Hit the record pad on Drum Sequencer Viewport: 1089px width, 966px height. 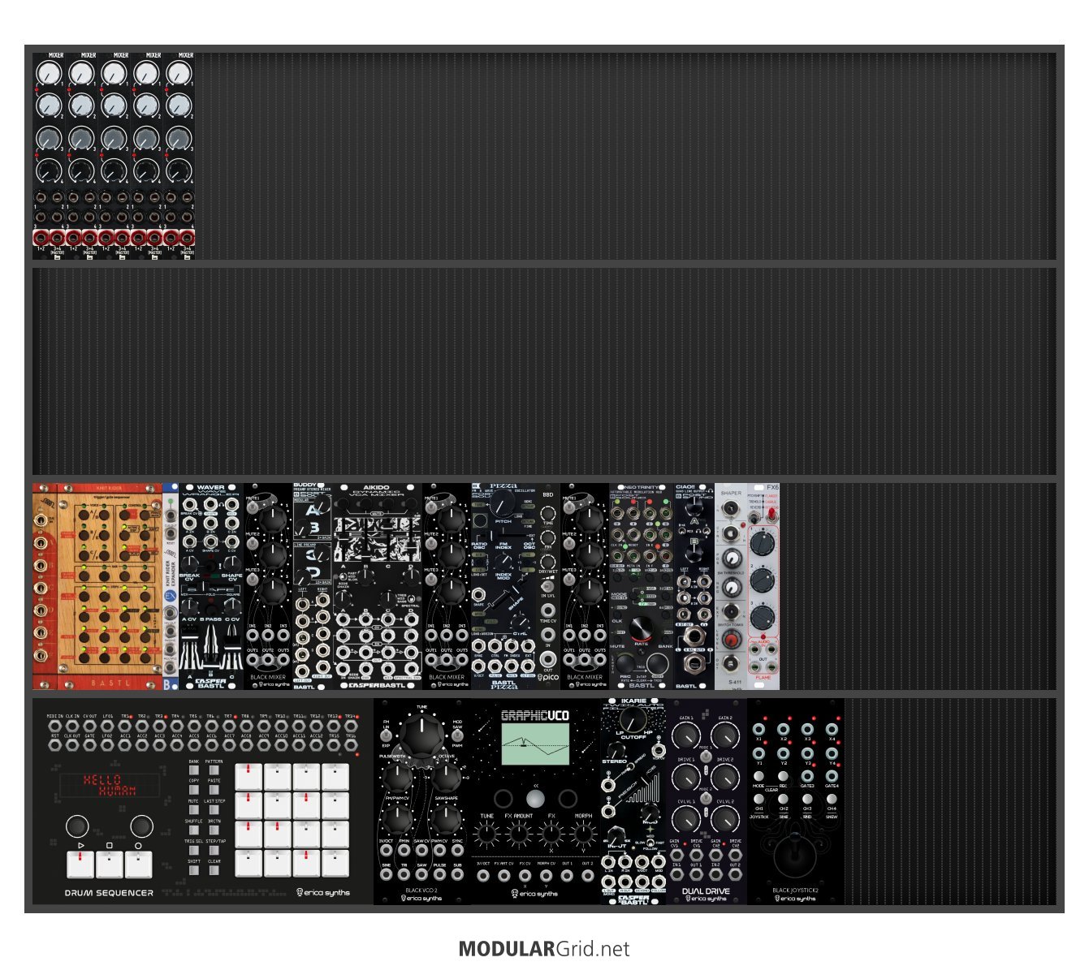[x=139, y=865]
